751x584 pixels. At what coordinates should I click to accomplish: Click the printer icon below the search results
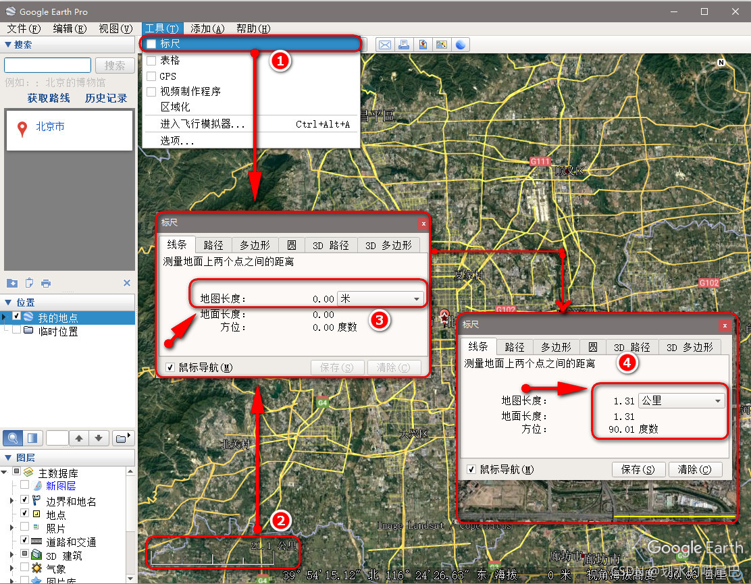46,284
